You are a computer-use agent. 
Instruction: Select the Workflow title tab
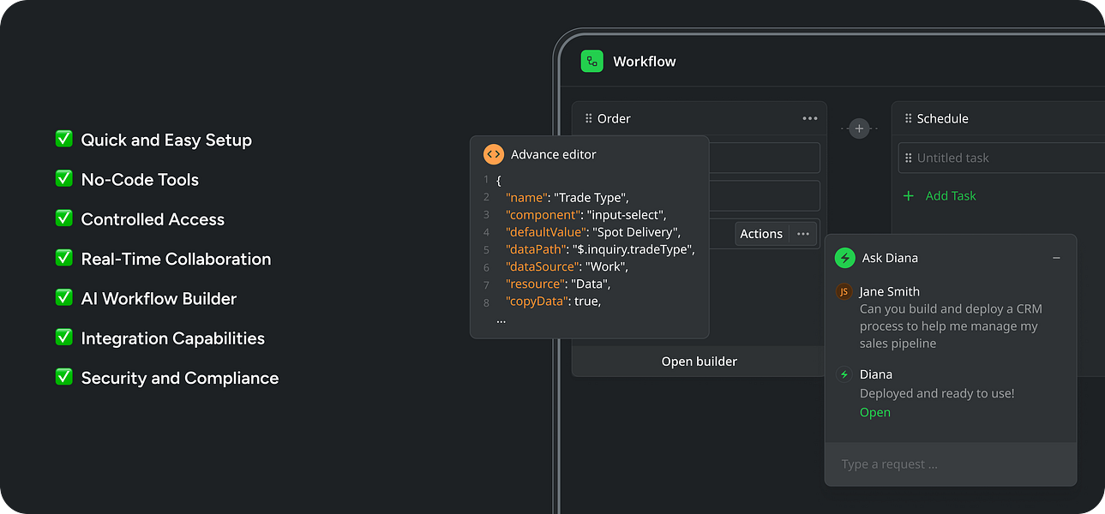tap(644, 62)
